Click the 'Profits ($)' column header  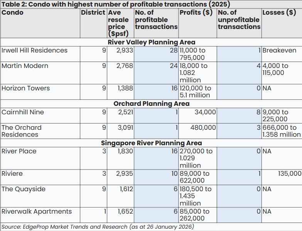click(196, 12)
